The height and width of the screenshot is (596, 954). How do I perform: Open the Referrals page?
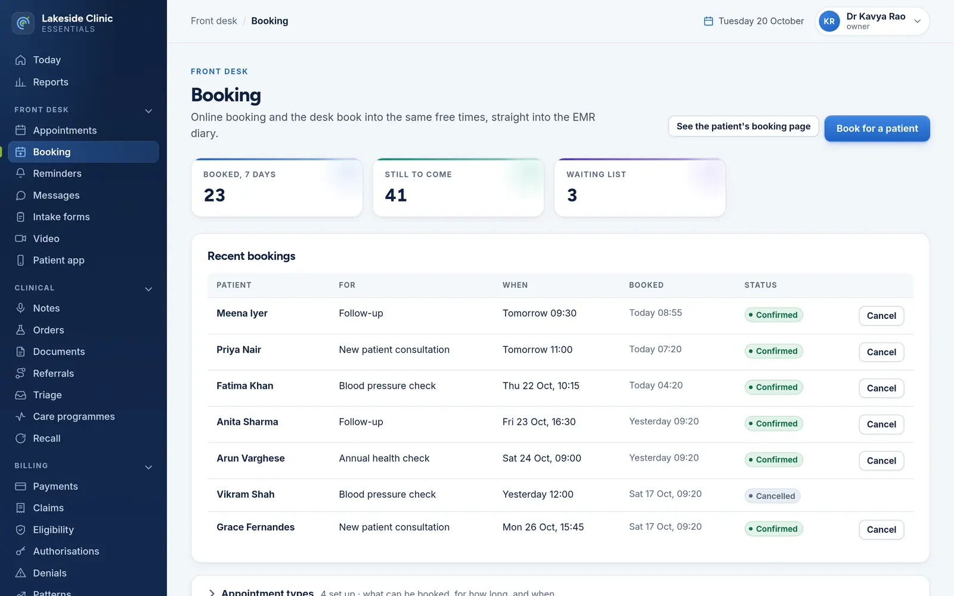(x=83, y=373)
